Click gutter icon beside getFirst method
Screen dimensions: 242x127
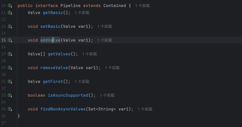pos(10,81)
